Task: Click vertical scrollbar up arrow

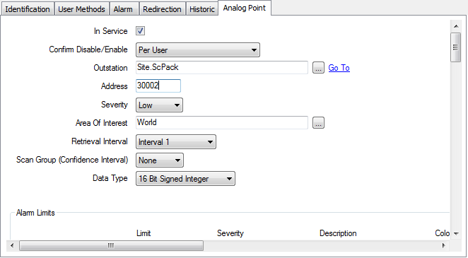Action: pyautogui.click(x=456, y=26)
